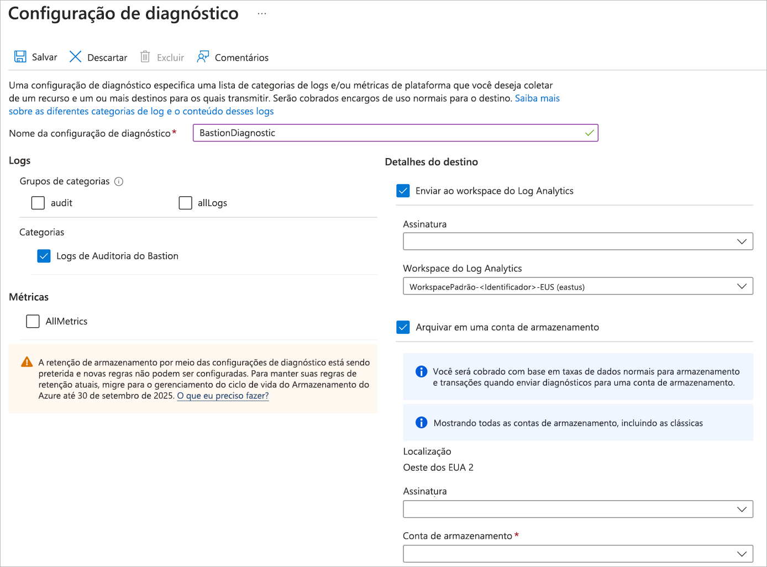
Task: Enable the allLogs category group checkbox
Action: click(x=186, y=203)
